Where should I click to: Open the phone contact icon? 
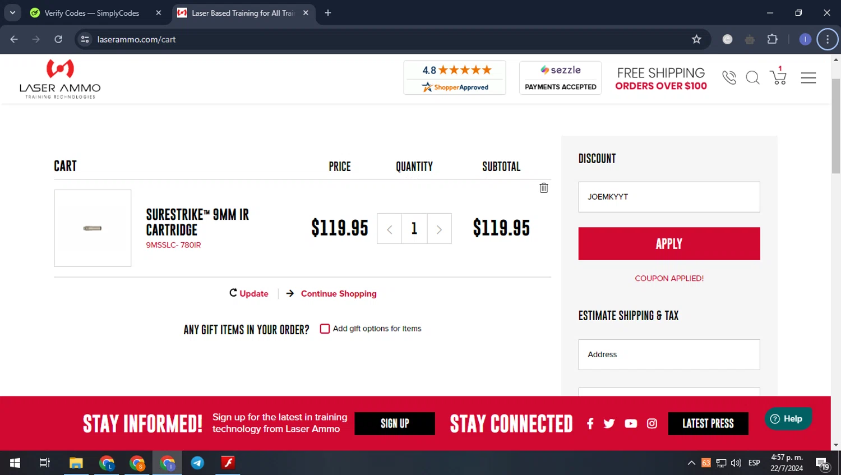[x=729, y=77]
